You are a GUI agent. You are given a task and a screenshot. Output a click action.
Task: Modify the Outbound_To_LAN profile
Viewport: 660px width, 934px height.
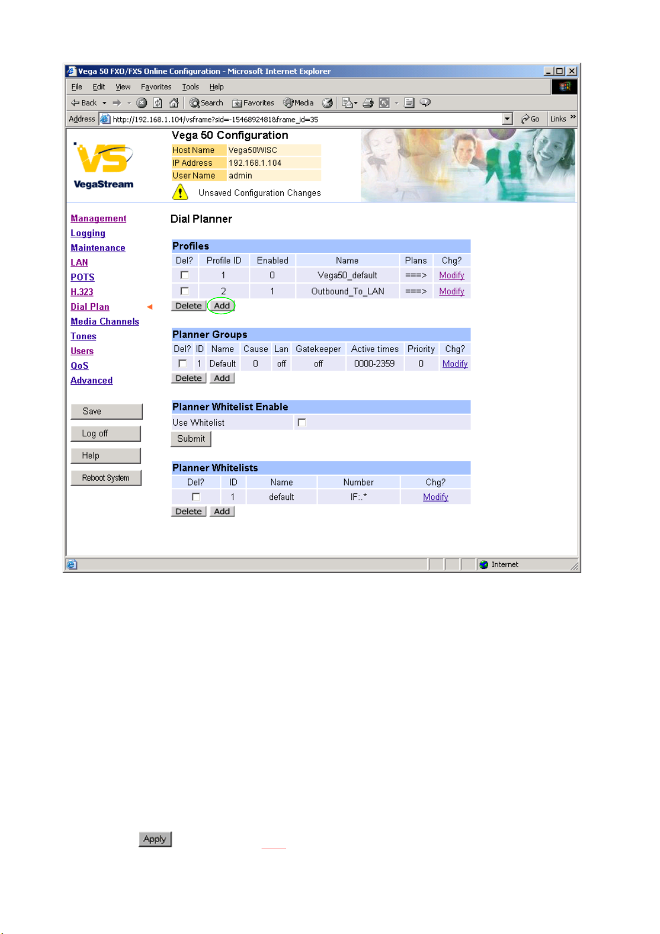(x=452, y=292)
